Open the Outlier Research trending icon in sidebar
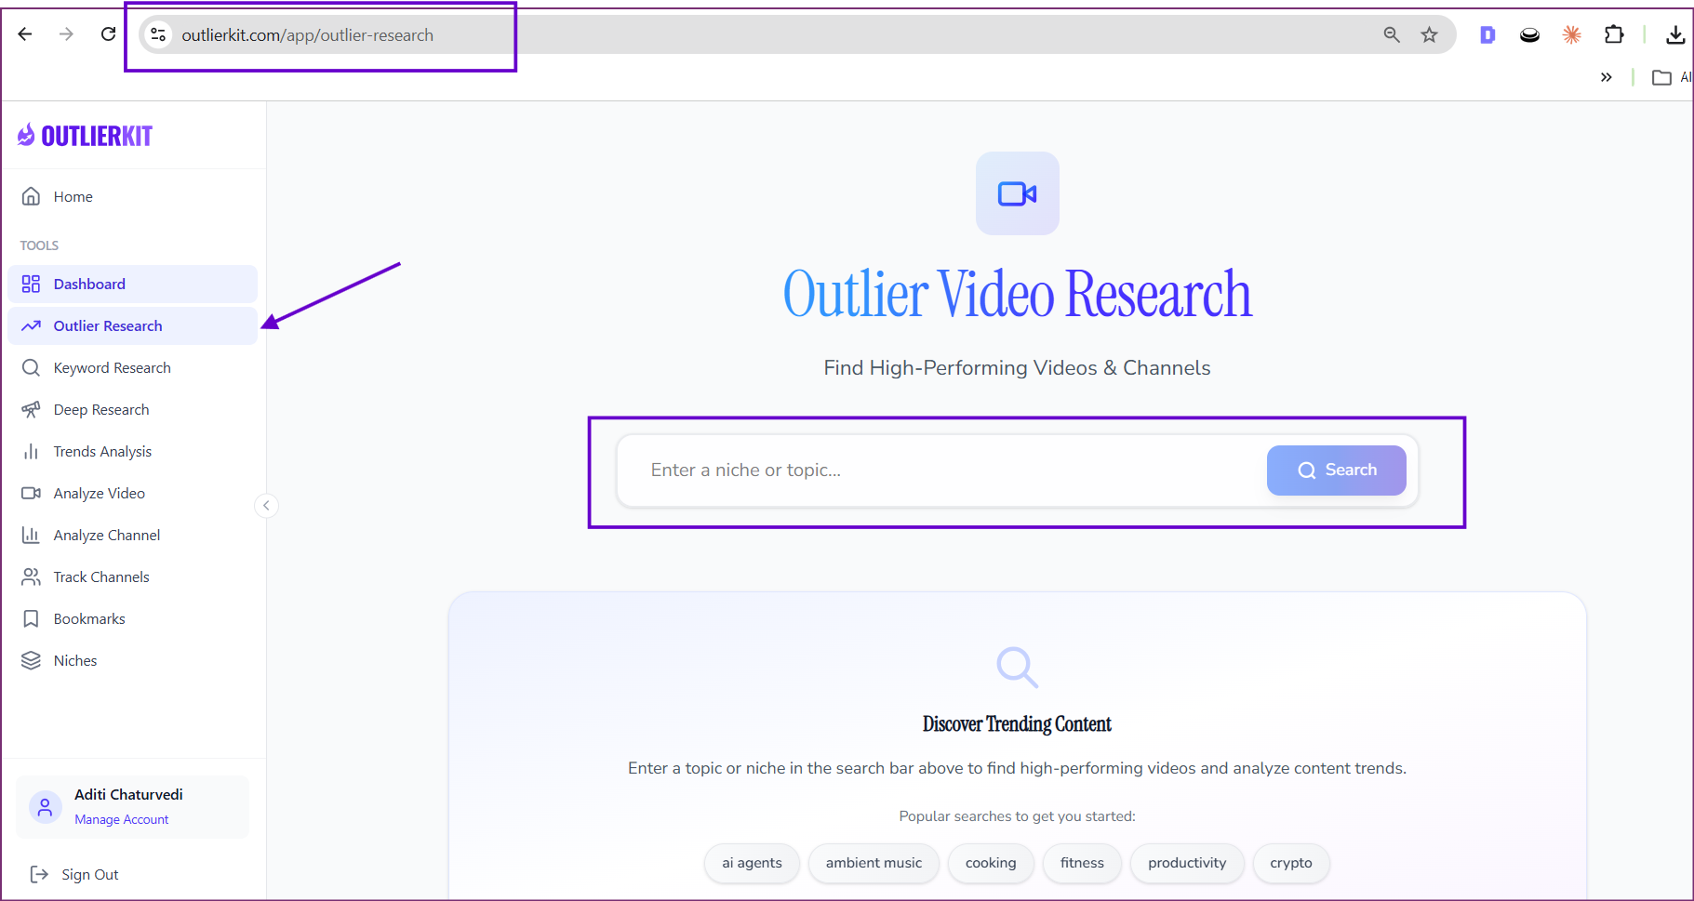 pyautogui.click(x=32, y=325)
